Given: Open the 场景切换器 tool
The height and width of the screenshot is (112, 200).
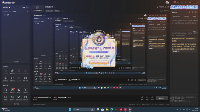Looking at the screenshot, I should tap(19, 98).
